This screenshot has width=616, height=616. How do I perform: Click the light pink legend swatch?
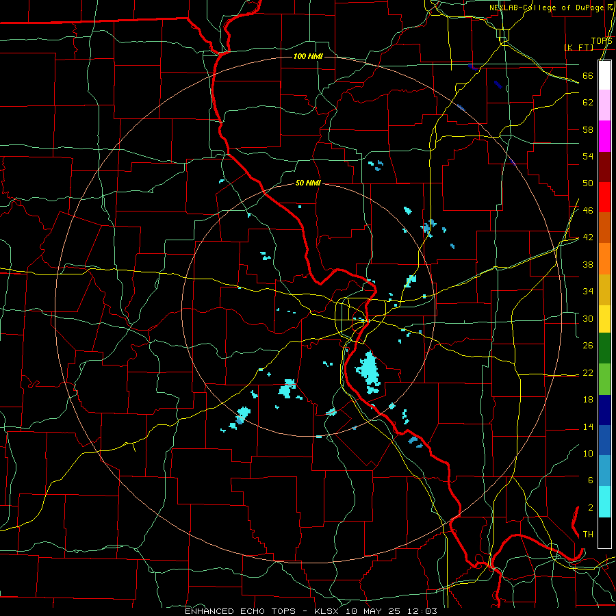pos(604,105)
